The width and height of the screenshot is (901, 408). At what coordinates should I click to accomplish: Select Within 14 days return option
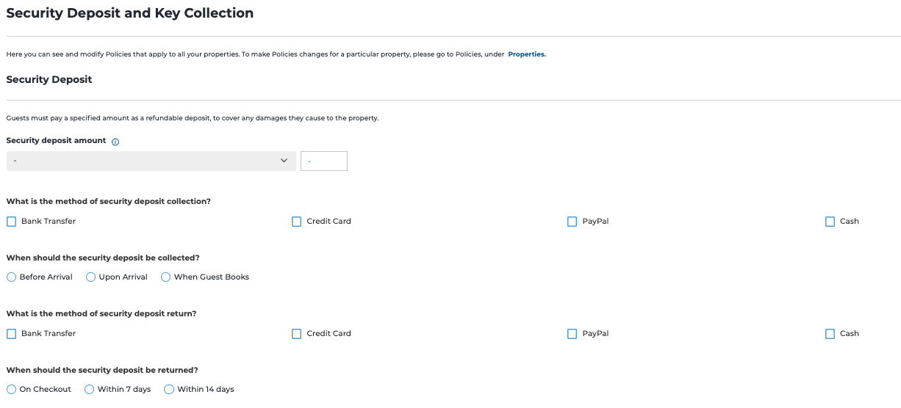(x=169, y=390)
